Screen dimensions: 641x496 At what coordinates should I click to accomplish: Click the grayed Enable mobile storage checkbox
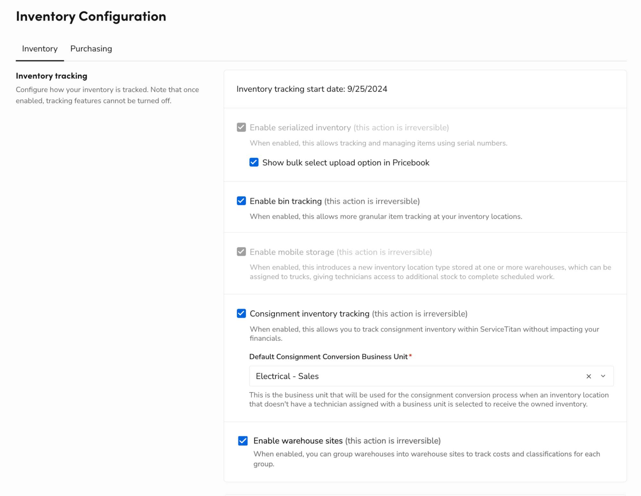coord(241,252)
